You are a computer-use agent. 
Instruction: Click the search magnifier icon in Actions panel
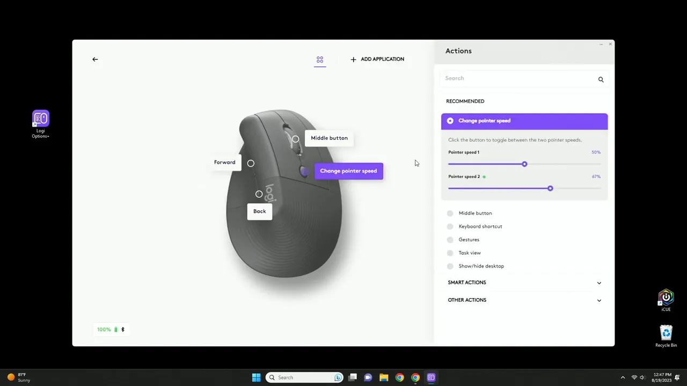click(601, 79)
